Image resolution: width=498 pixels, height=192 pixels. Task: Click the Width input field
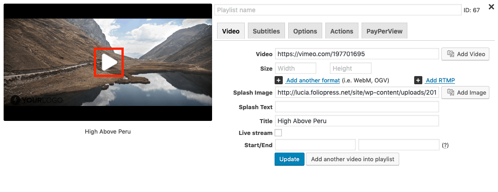point(296,68)
